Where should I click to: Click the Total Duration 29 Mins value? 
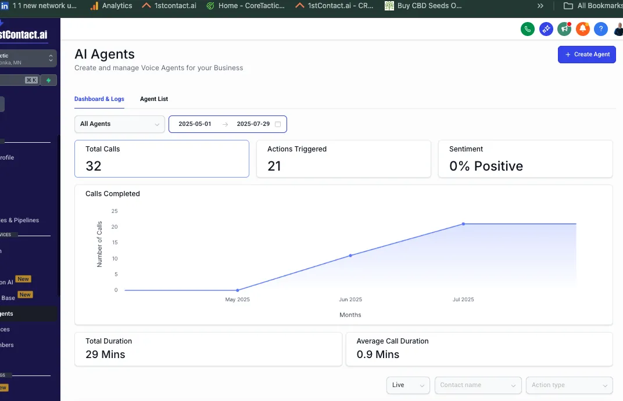(x=105, y=355)
